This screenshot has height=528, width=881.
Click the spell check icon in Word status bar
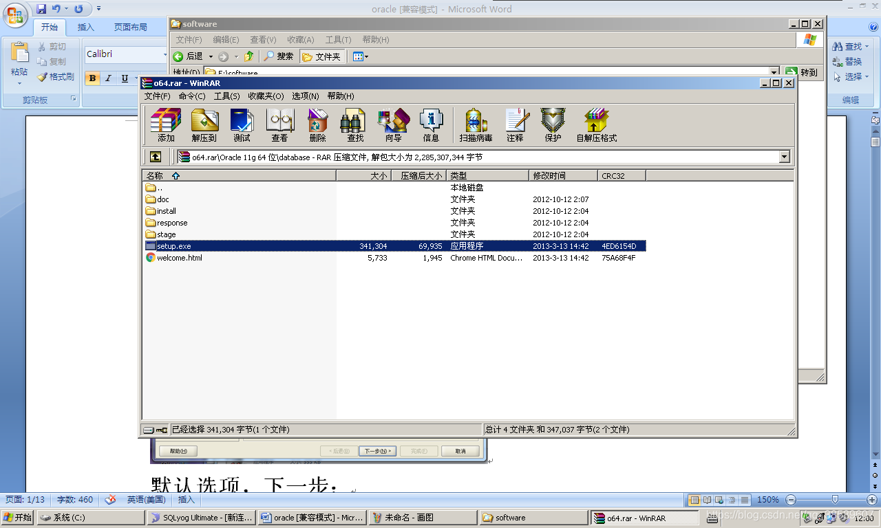point(110,500)
